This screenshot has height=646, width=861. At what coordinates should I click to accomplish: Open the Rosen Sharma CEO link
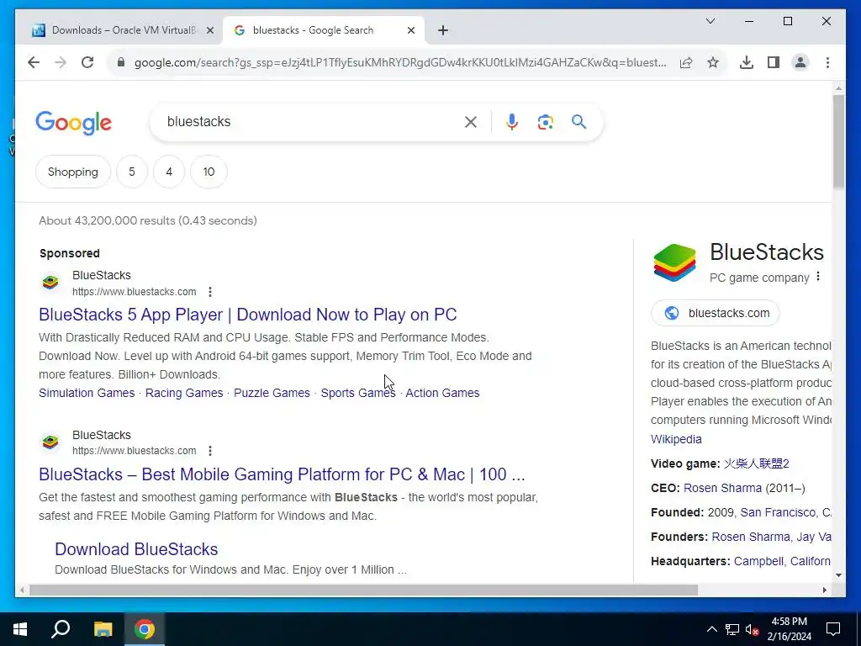click(x=722, y=489)
